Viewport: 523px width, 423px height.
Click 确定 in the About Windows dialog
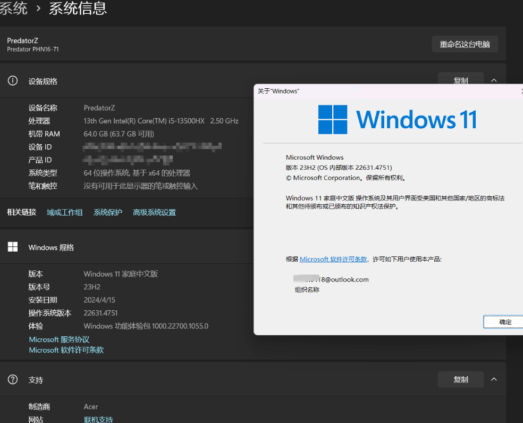point(504,322)
